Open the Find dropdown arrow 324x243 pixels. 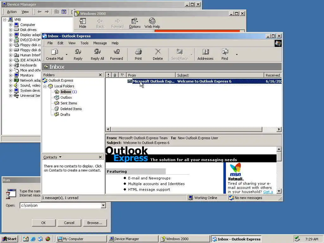pos(237,54)
